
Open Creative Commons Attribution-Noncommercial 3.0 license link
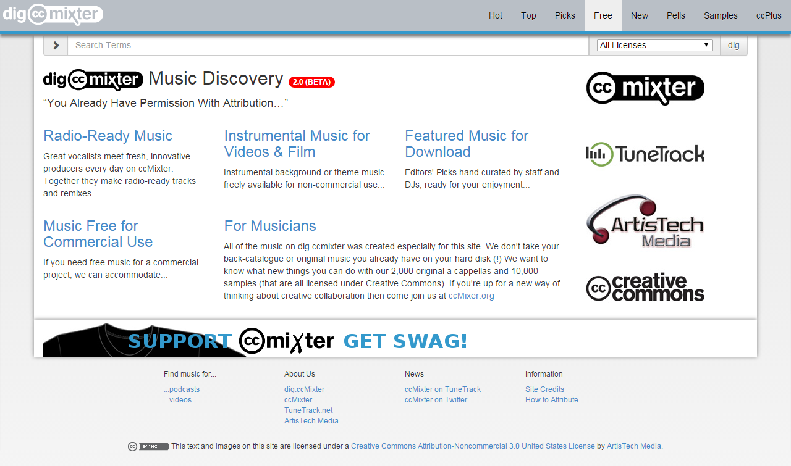473,446
